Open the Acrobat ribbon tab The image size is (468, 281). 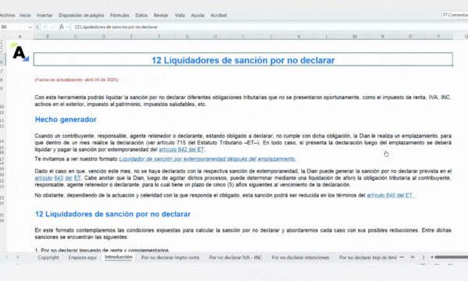coord(218,16)
